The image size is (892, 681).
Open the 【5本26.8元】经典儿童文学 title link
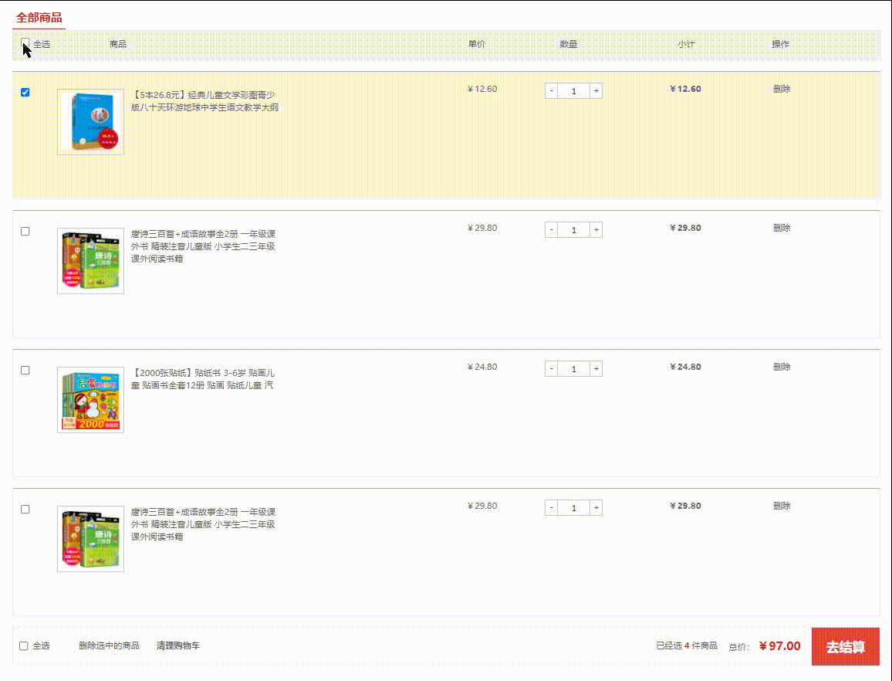[204, 101]
